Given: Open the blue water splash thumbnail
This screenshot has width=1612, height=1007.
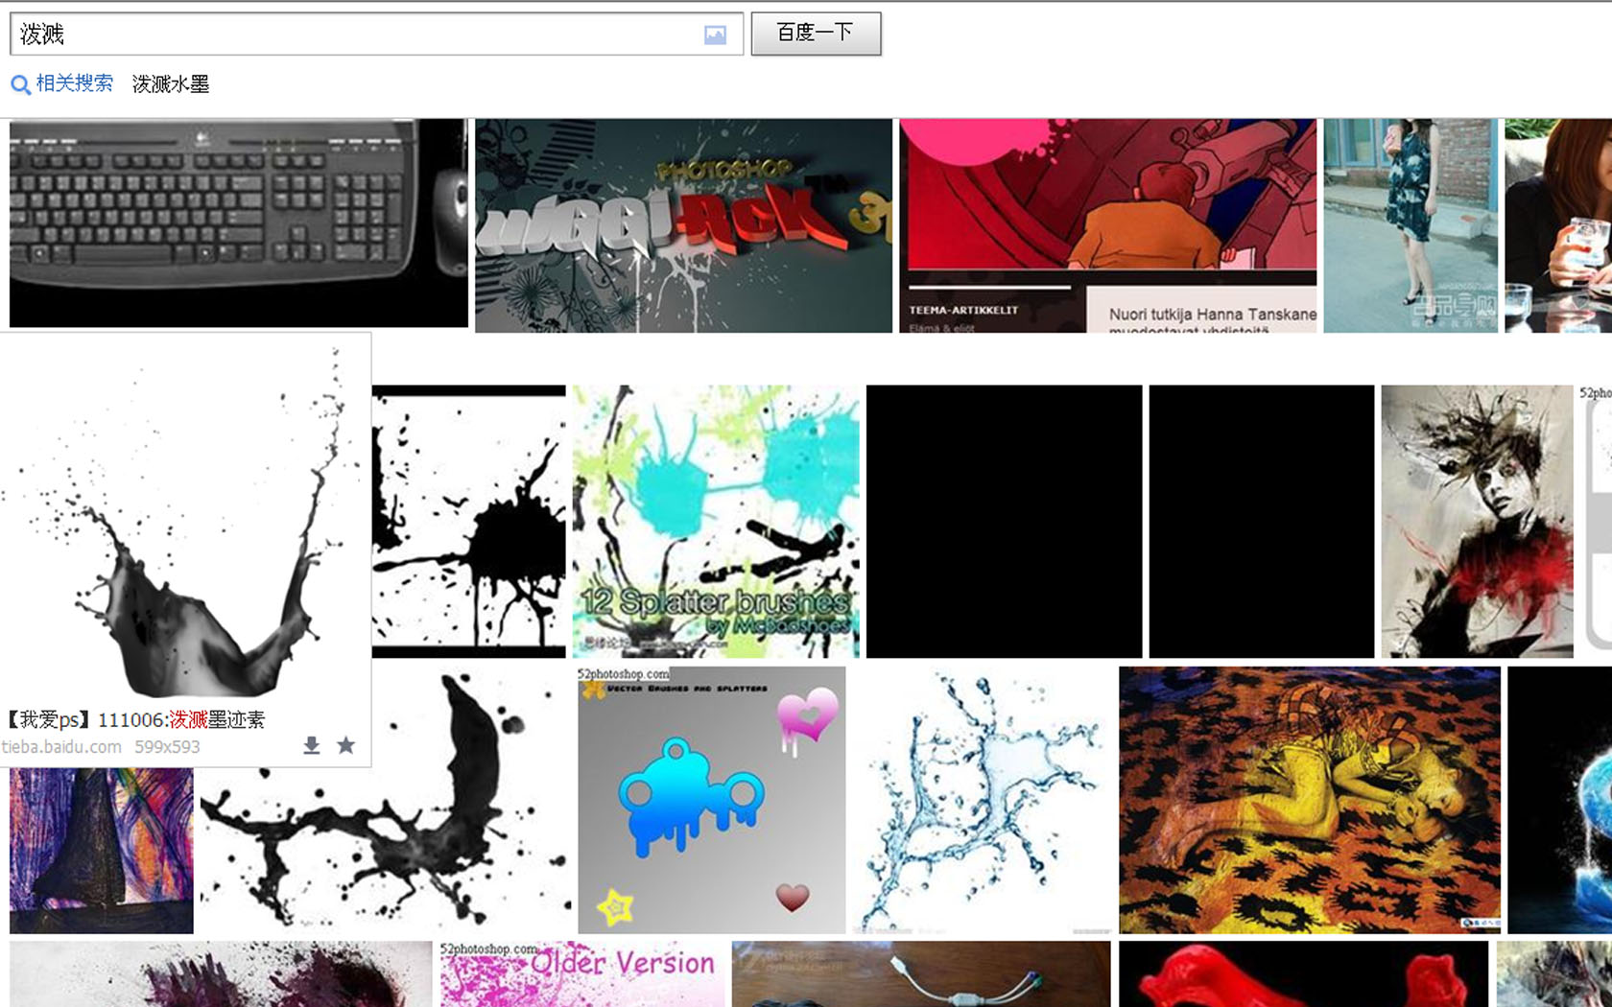Looking at the screenshot, I should [x=983, y=801].
